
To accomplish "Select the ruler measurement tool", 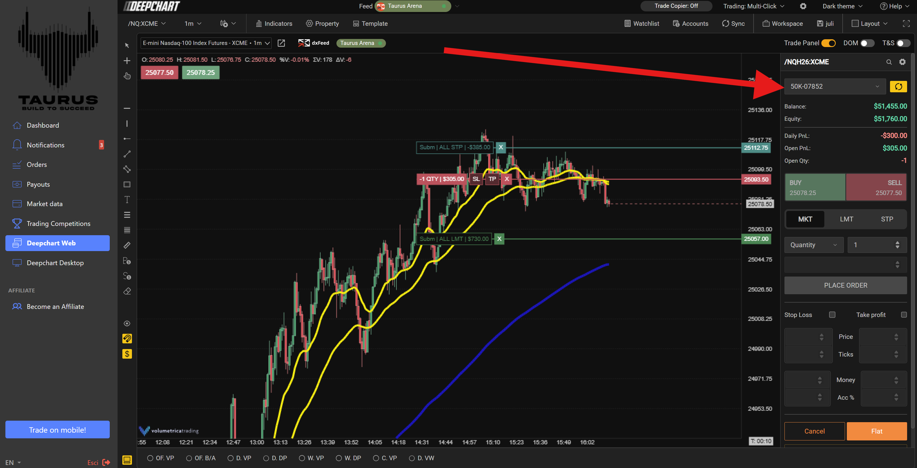I will click(127, 245).
